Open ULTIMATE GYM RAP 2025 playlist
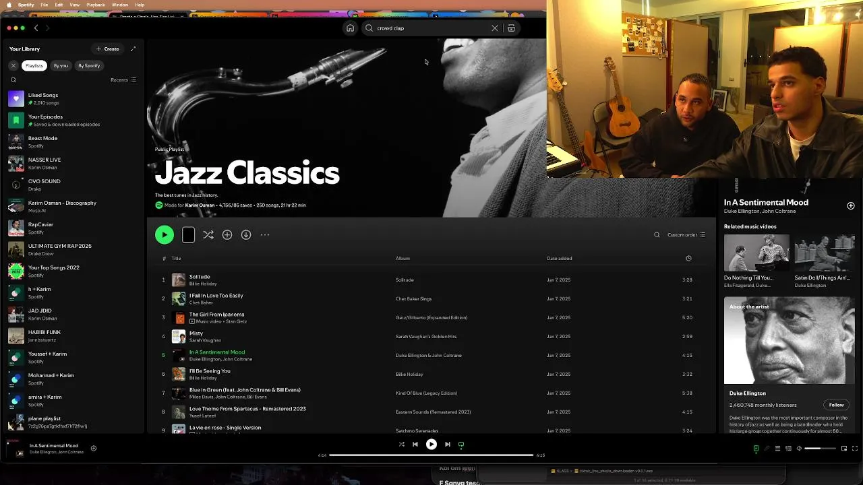Viewport: 863px width, 485px height. (x=73, y=249)
